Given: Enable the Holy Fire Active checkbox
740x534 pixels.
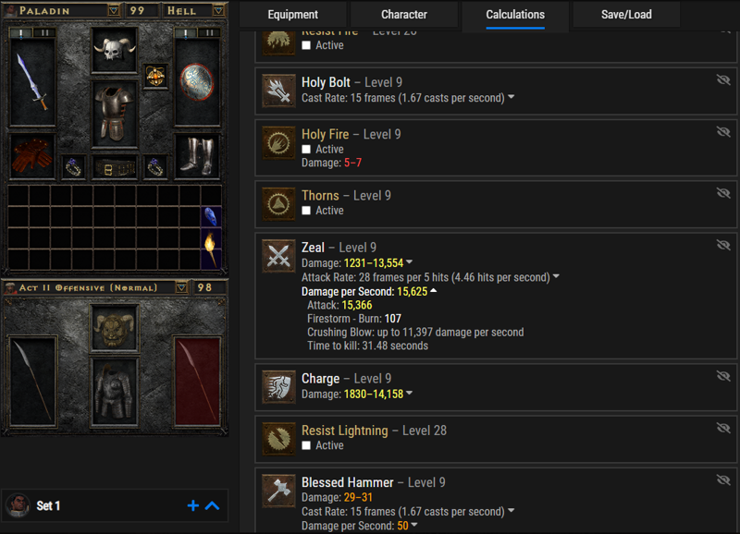Looking at the screenshot, I should (306, 150).
